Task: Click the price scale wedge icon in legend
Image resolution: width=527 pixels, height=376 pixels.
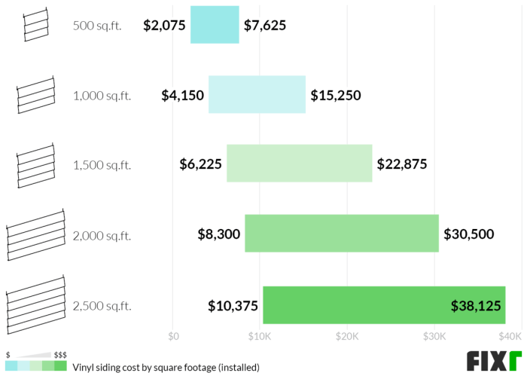Action: 32,355
